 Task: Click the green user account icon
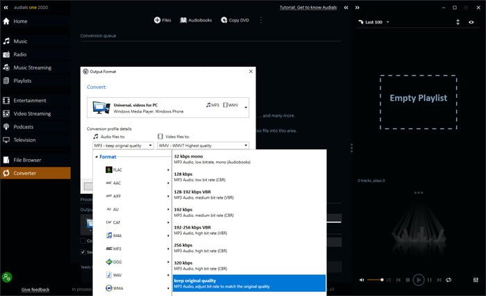click(7, 277)
